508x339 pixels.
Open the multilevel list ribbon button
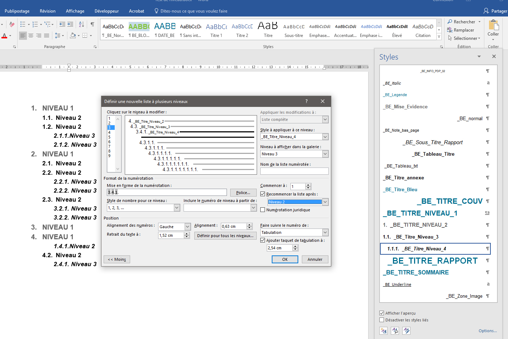(x=47, y=24)
